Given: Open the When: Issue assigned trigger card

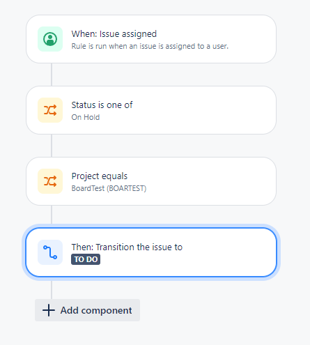Looking at the screenshot, I should click(x=151, y=39).
